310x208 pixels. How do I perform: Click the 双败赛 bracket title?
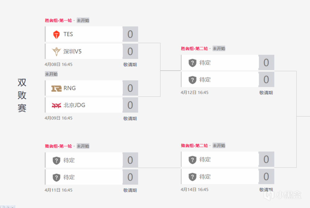coord(22,95)
